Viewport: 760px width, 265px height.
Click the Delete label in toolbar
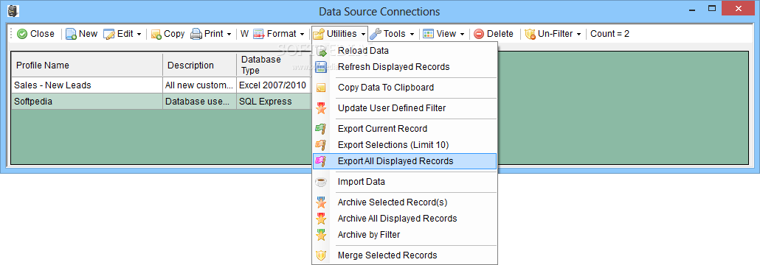pyautogui.click(x=500, y=34)
